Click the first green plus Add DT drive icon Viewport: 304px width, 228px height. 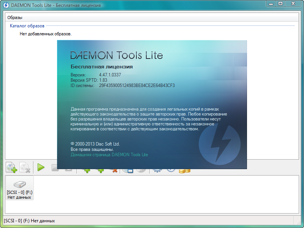tap(87, 171)
